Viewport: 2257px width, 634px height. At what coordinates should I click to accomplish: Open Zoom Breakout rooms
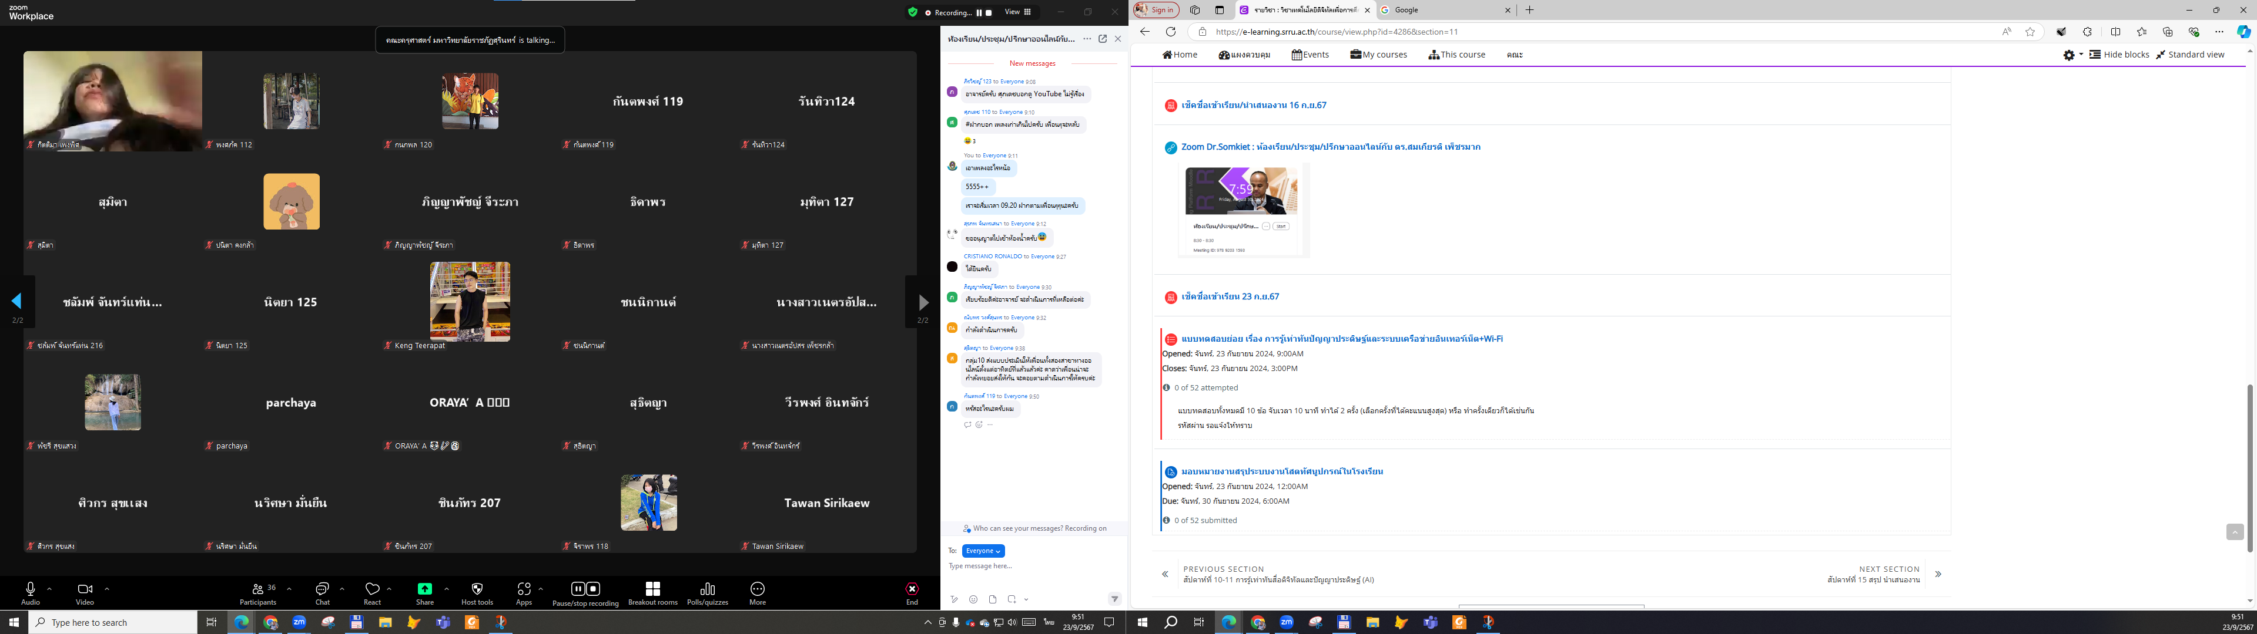652,589
